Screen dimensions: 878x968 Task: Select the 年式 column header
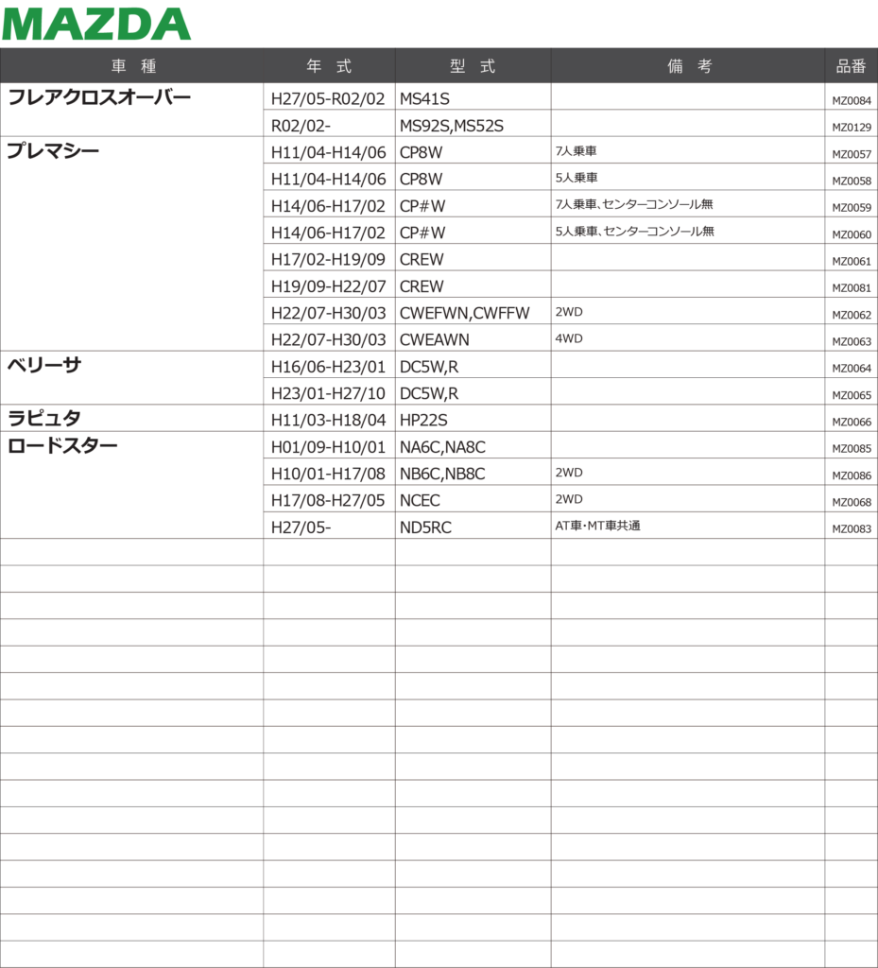(329, 66)
